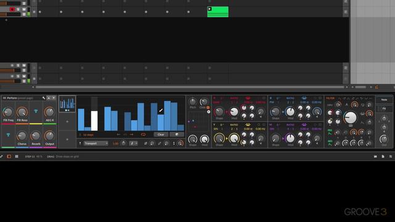Click the first empty modulator slot plus

pyautogui.click(x=67, y=121)
